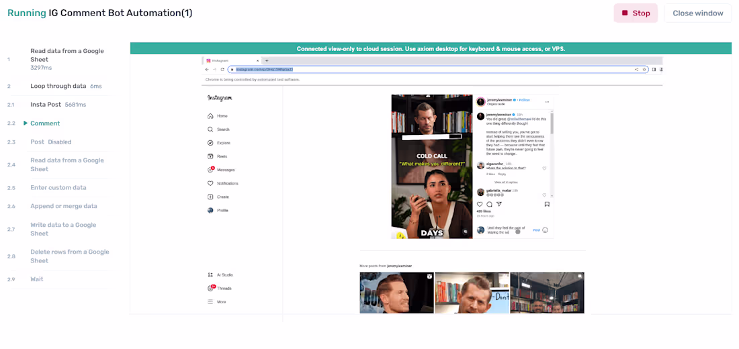Click the Instagram Home icon

tap(210, 116)
